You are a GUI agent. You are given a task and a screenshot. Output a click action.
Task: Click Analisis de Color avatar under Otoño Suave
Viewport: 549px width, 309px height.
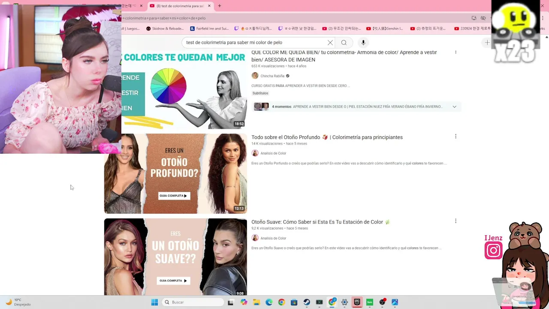coord(255,238)
